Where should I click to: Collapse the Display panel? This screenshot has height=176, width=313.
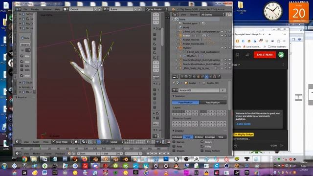click(x=174, y=131)
